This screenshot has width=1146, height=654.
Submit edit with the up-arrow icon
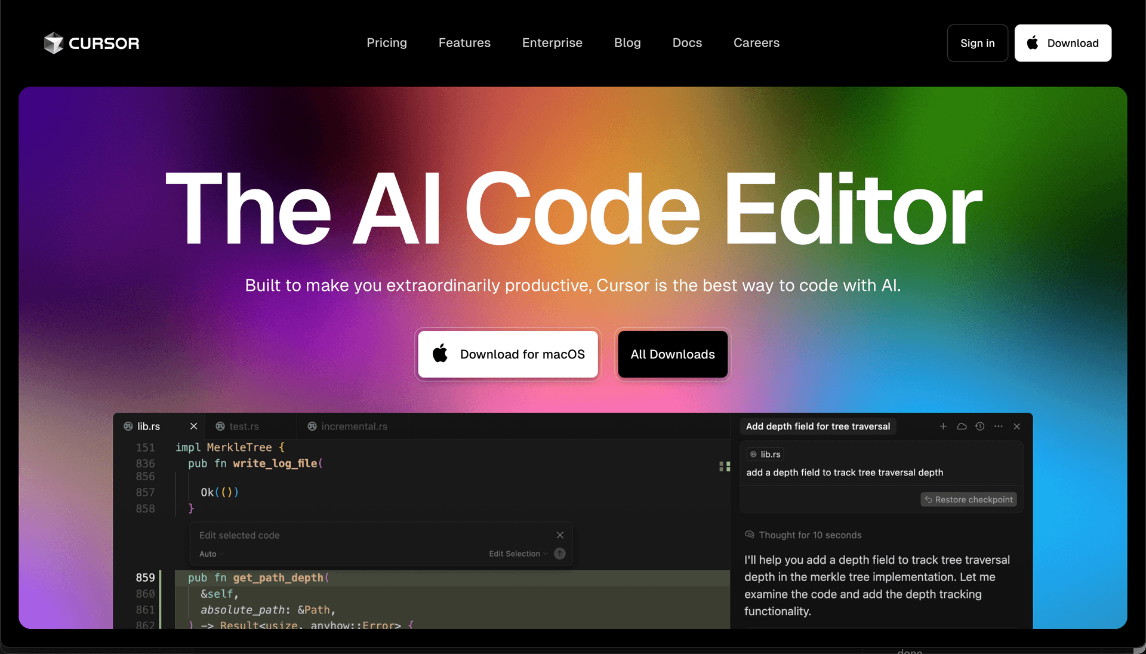(559, 554)
